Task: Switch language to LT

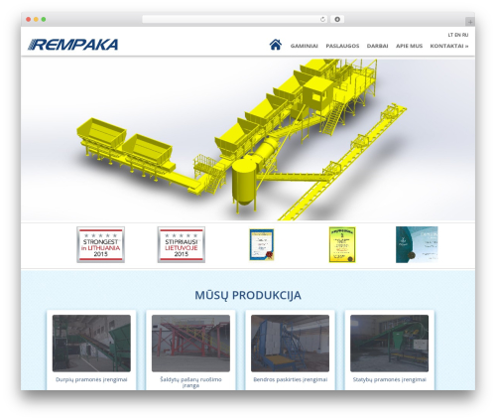Action: pos(450,35)
